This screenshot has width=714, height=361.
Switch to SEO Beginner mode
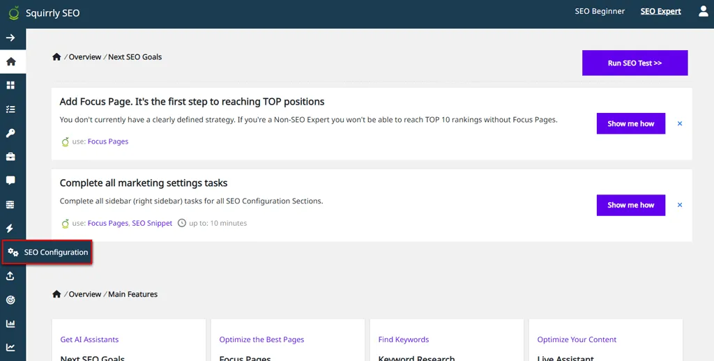point(600,11)
